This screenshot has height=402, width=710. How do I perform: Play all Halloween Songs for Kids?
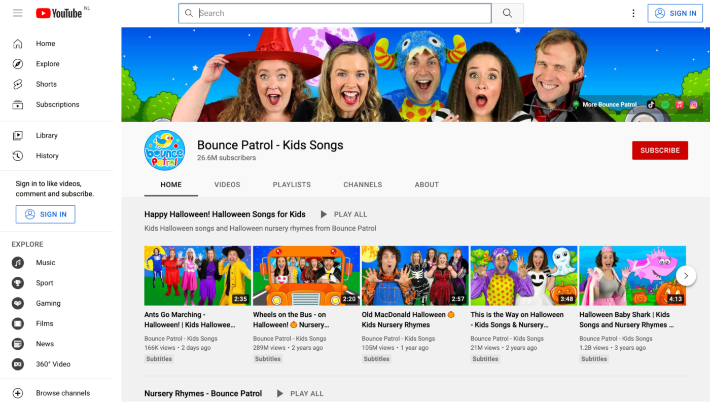point(343,214)
